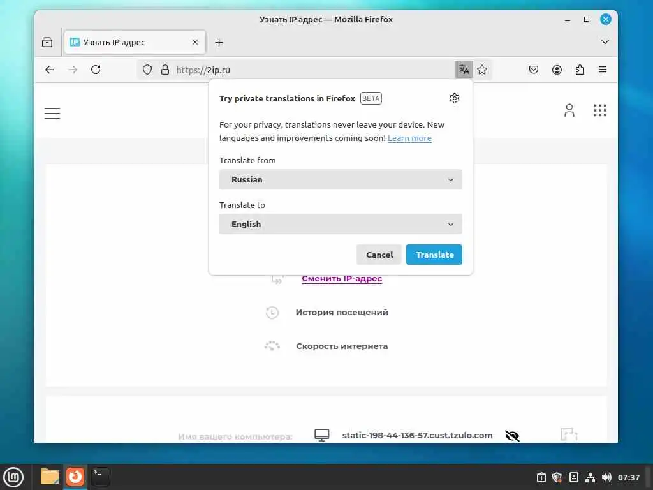653x490 pixels.
Task: Open the 2ip.ru site hamburger menu
Action: pyautogui.click(x=52, y=114)
